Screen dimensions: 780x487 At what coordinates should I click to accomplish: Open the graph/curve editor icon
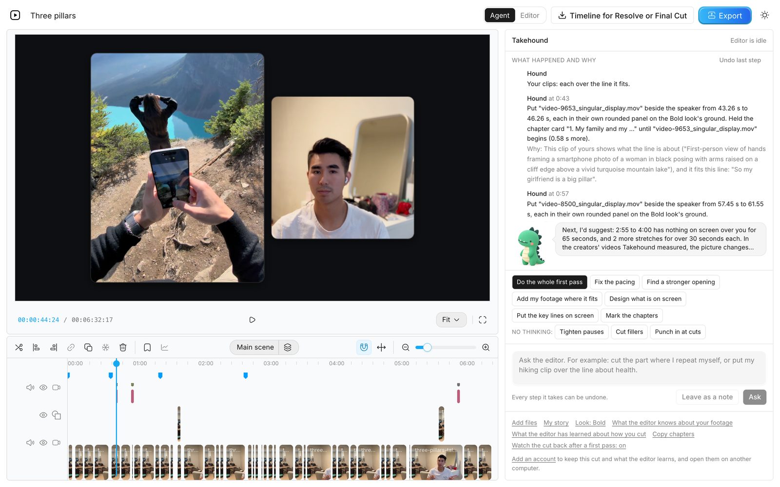[x=165, y=347]
